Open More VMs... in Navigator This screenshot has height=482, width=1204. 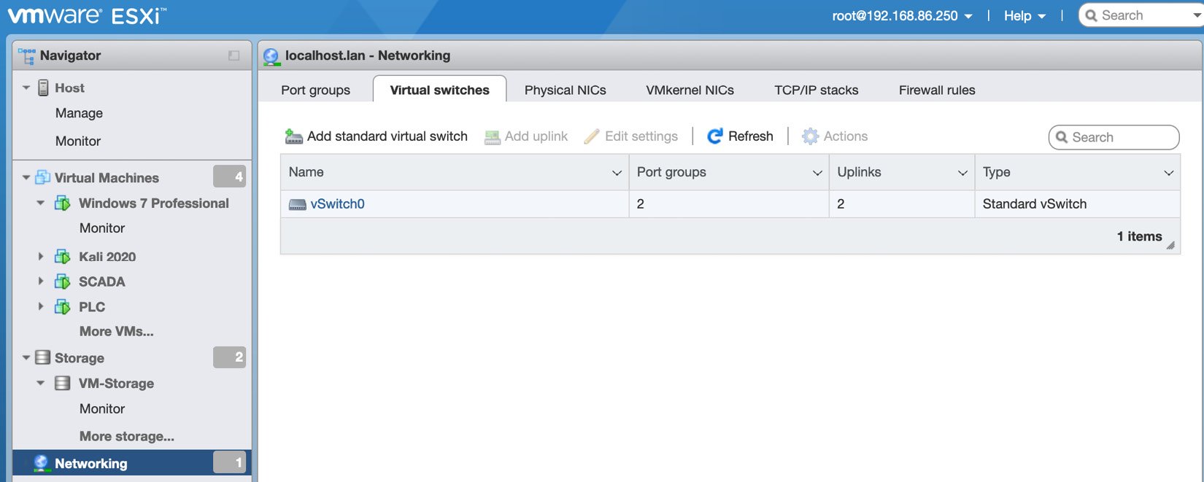116,331
